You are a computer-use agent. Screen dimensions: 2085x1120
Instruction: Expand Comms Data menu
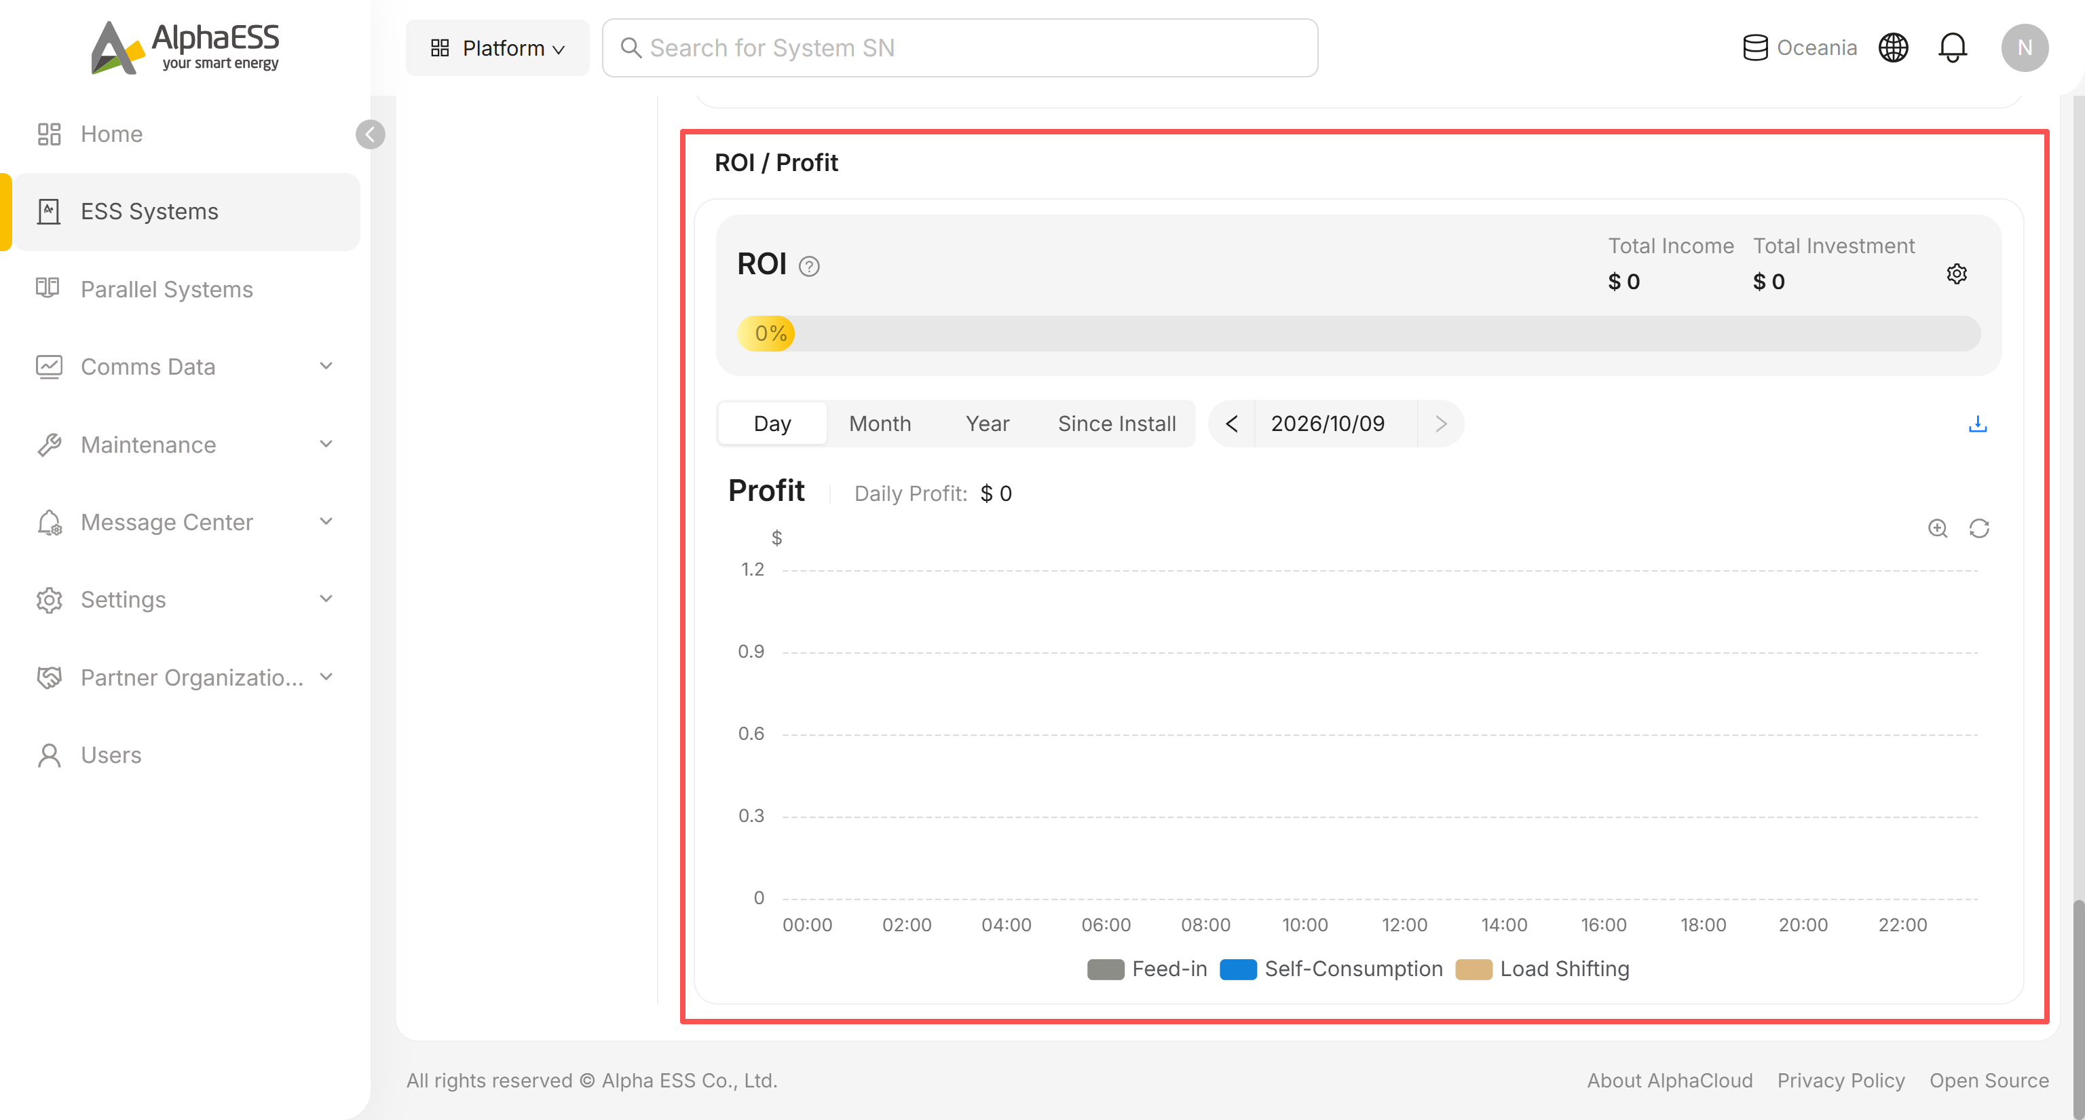(x=187, y=367)
